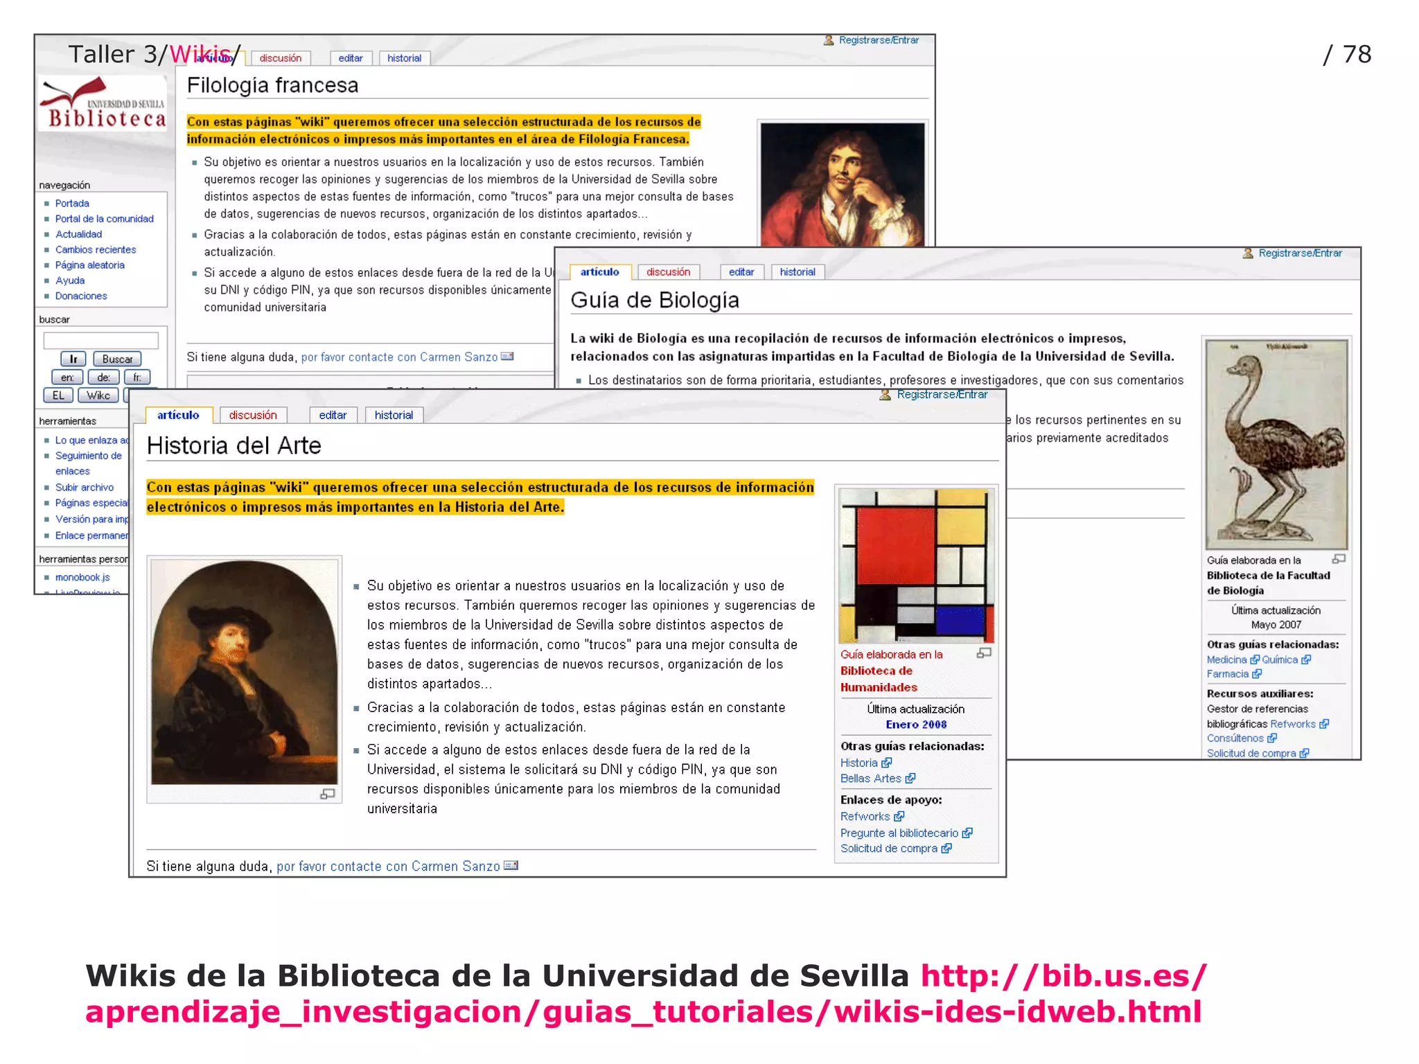Click Registrarse/Entrar in Guía de Biología window
This screenshot has width=1419, height=1064.
(1300, 253)
